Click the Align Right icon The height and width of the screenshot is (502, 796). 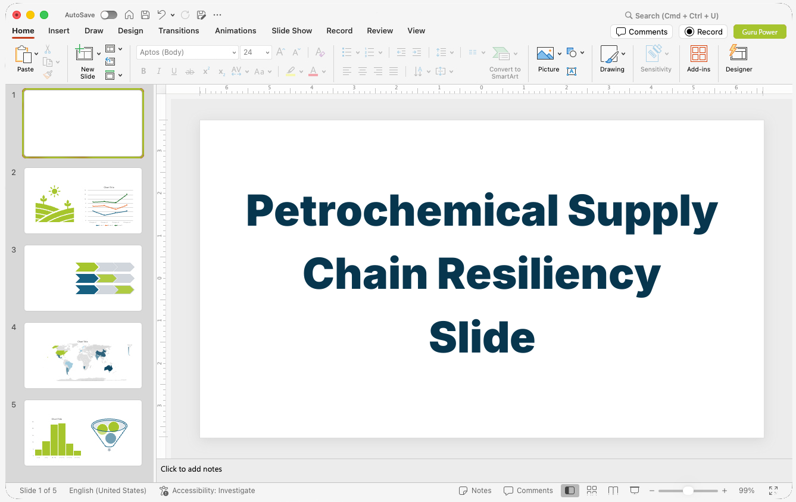click(x=378, y=71)
